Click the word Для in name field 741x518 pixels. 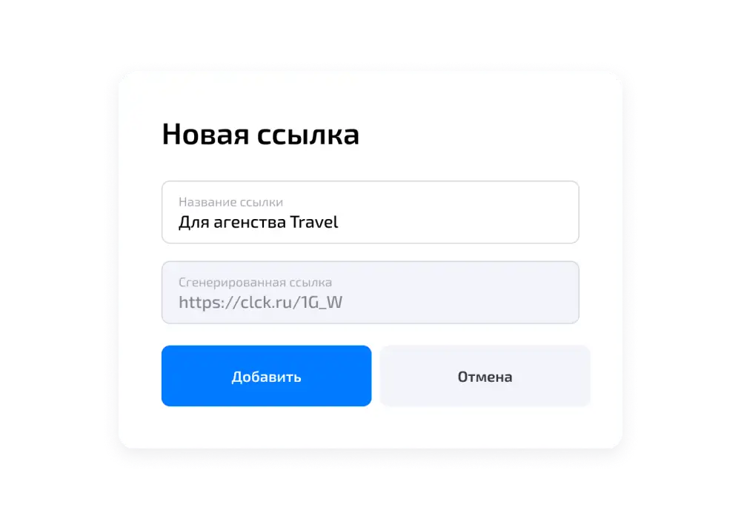click(x=193, y=222)
